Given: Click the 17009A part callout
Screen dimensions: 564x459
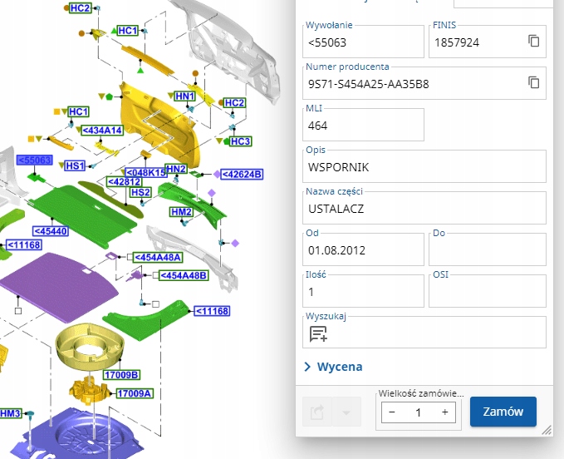Looking at the screenshot, I should (134, 393).
